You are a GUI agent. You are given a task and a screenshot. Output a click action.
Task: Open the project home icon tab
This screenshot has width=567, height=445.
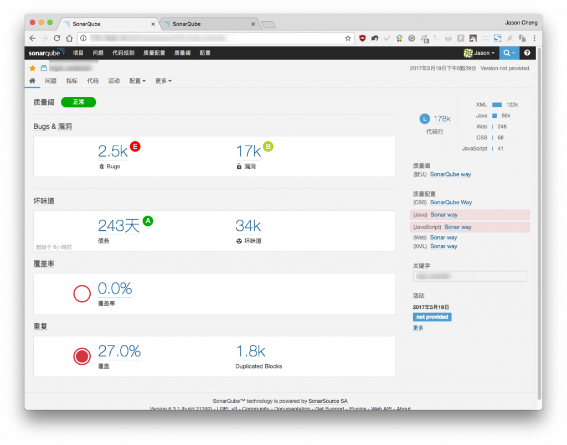32,81
